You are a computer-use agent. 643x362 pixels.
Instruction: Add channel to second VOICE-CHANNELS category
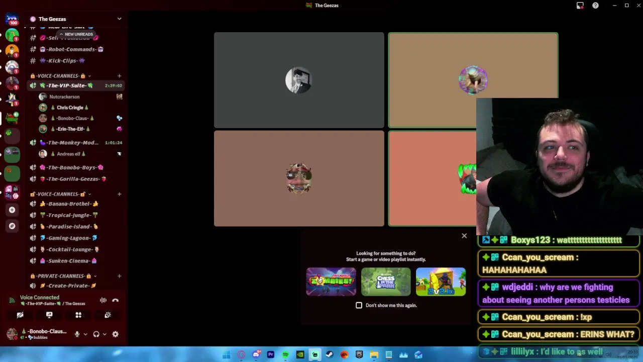(x=119, y=194)
